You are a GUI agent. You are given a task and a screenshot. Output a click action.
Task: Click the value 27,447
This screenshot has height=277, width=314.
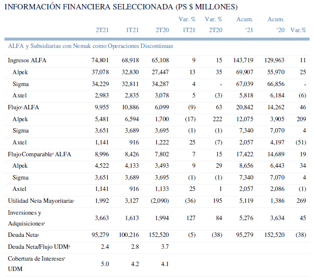click(160, 72)
